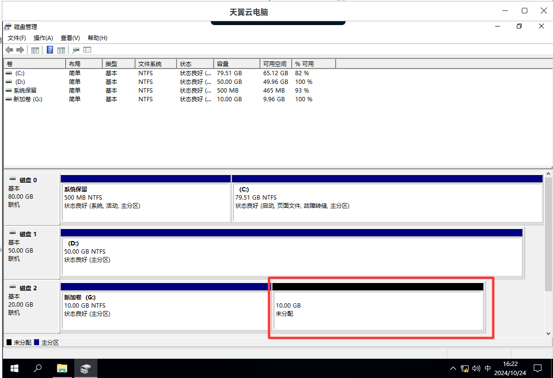Sort by the 文件系统 column header
This screenshot has width=553, height=378.
pos(156,64)
